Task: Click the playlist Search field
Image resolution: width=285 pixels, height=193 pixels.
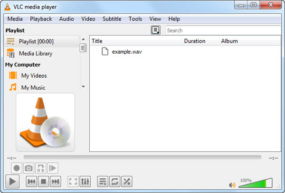Action: pos(223,30)
